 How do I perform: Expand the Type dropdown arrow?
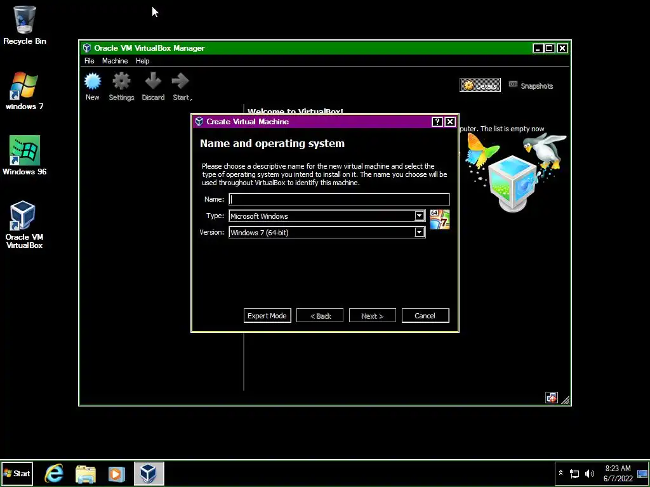coord(419,216)
